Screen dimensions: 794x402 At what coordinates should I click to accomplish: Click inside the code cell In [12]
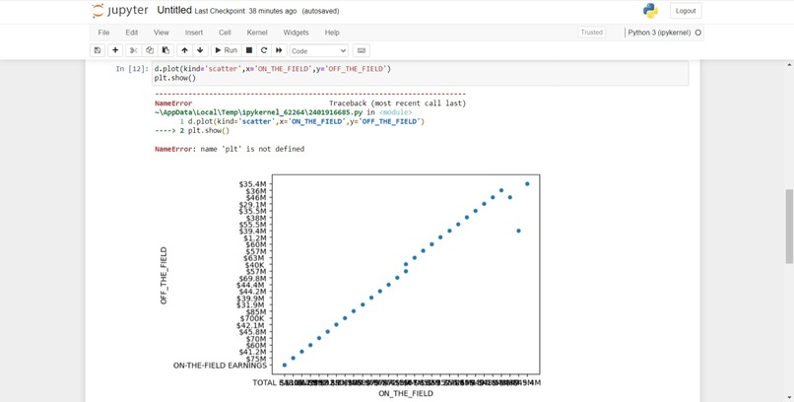(x=420, y=74)
